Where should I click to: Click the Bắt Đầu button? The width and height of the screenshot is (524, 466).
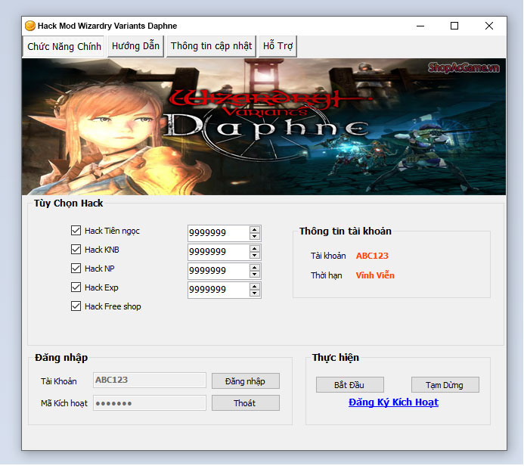click(x=349, y=385)
